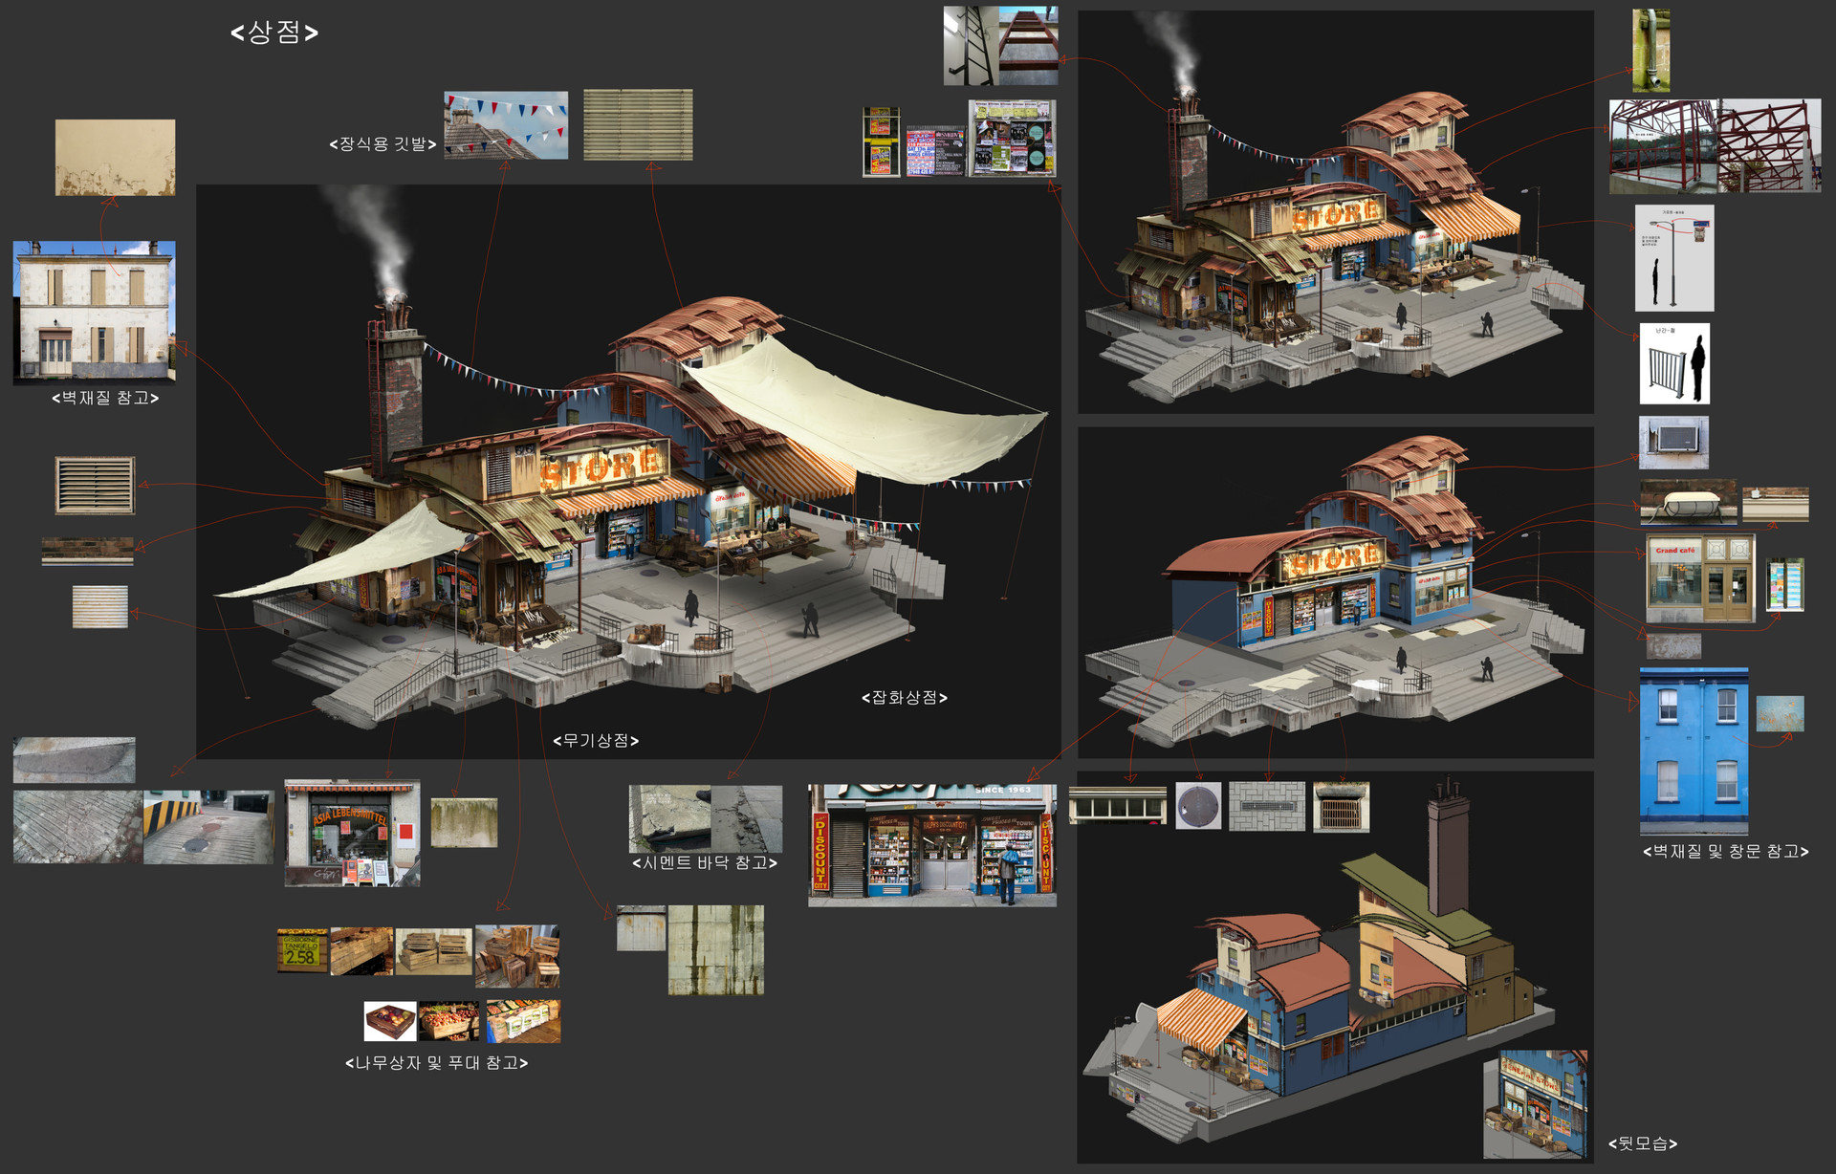Open the ASIA LEBENSMITTEL shop reference photo
This screenshot has height=1174, width=1836.
click(353, 827)
